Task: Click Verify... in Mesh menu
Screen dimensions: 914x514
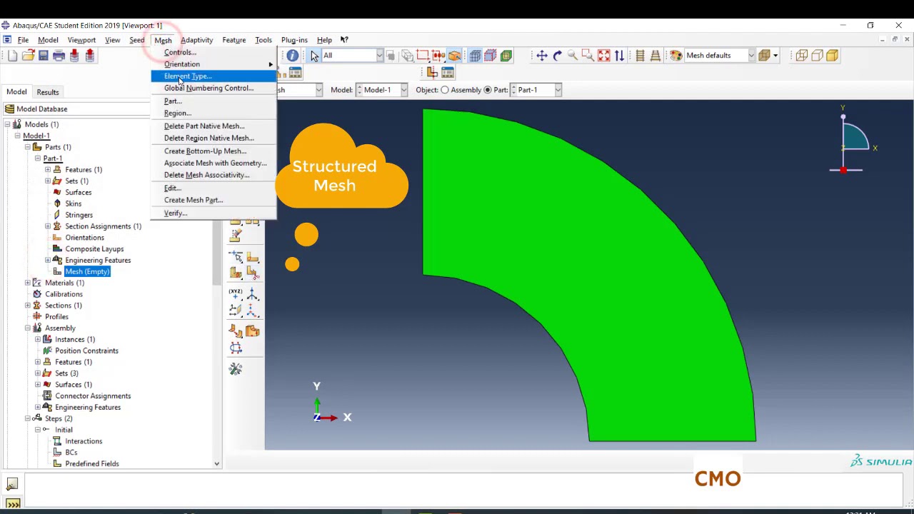Action: click(214, 213)
